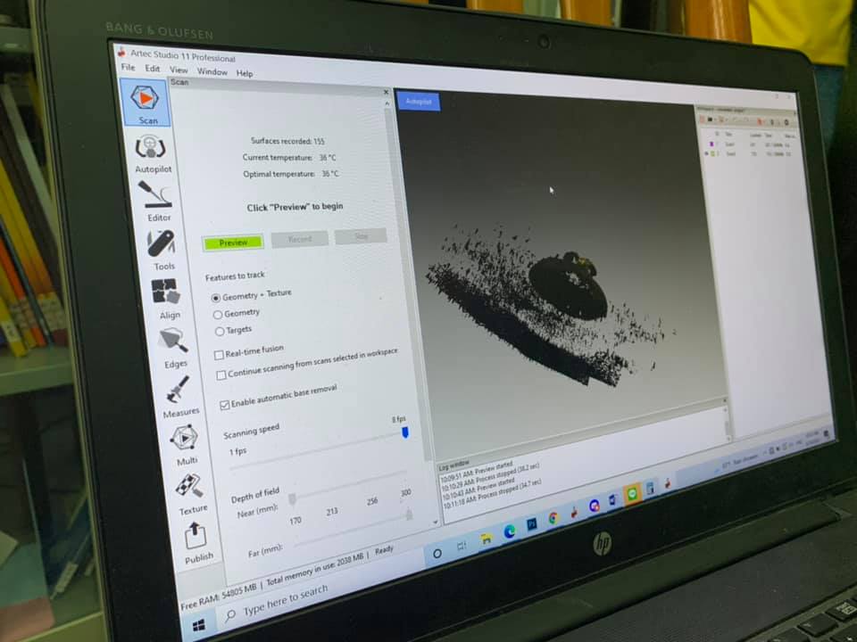The height and width of the screenshot is (642, 857).
Task: Open the Measures tool in the sidebar
Action: click(179, 396)
